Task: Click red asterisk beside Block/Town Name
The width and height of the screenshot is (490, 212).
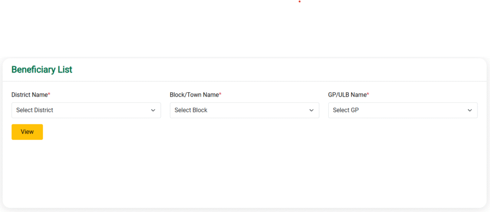Action: click(x=220, y=94)
